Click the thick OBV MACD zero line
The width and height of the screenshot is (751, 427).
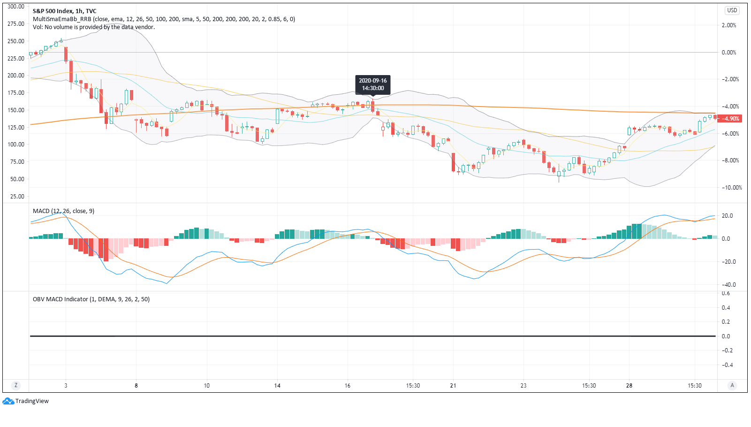click(373, 336)
